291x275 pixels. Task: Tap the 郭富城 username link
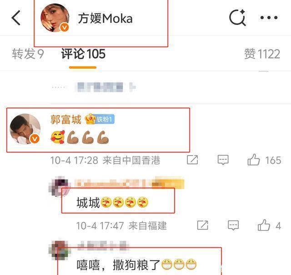pos(66,119)
